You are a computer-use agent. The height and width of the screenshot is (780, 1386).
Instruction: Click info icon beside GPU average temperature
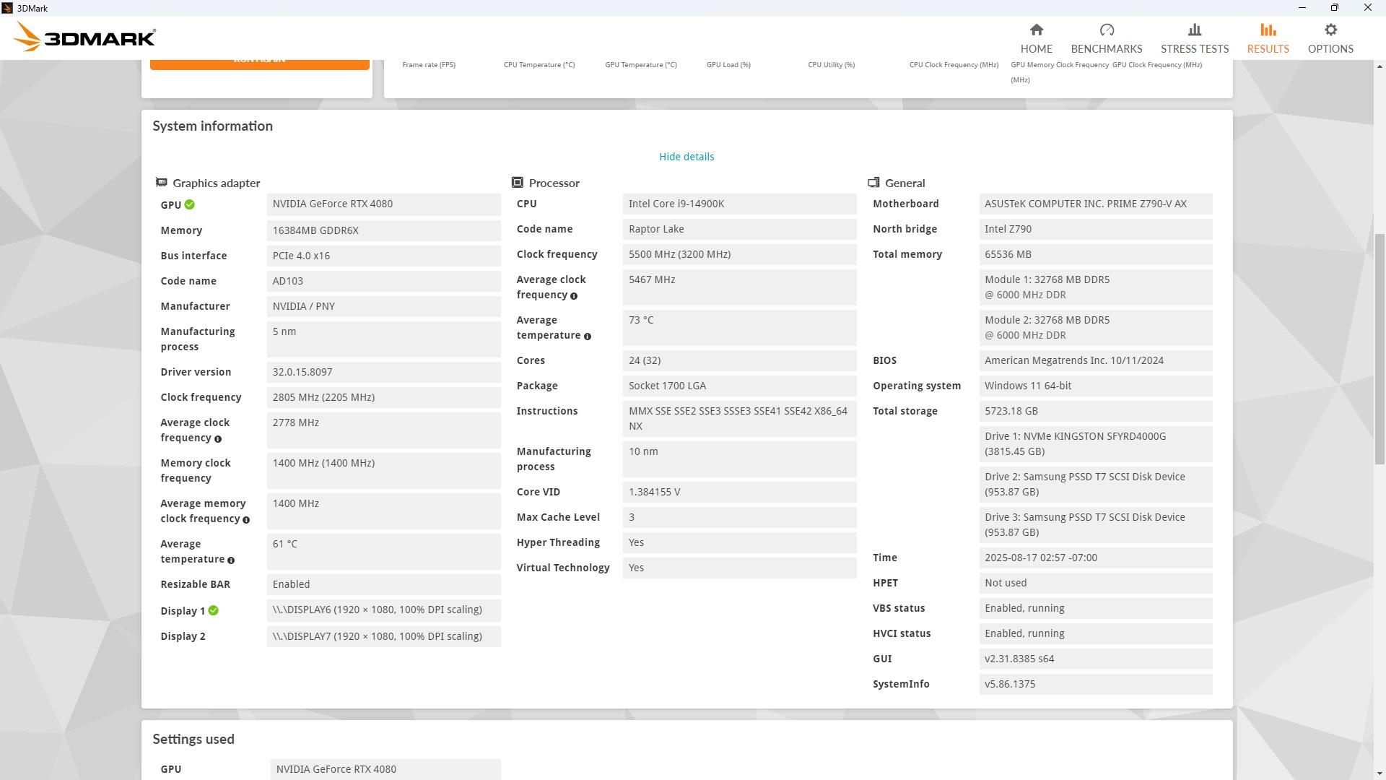pos(231,560)
